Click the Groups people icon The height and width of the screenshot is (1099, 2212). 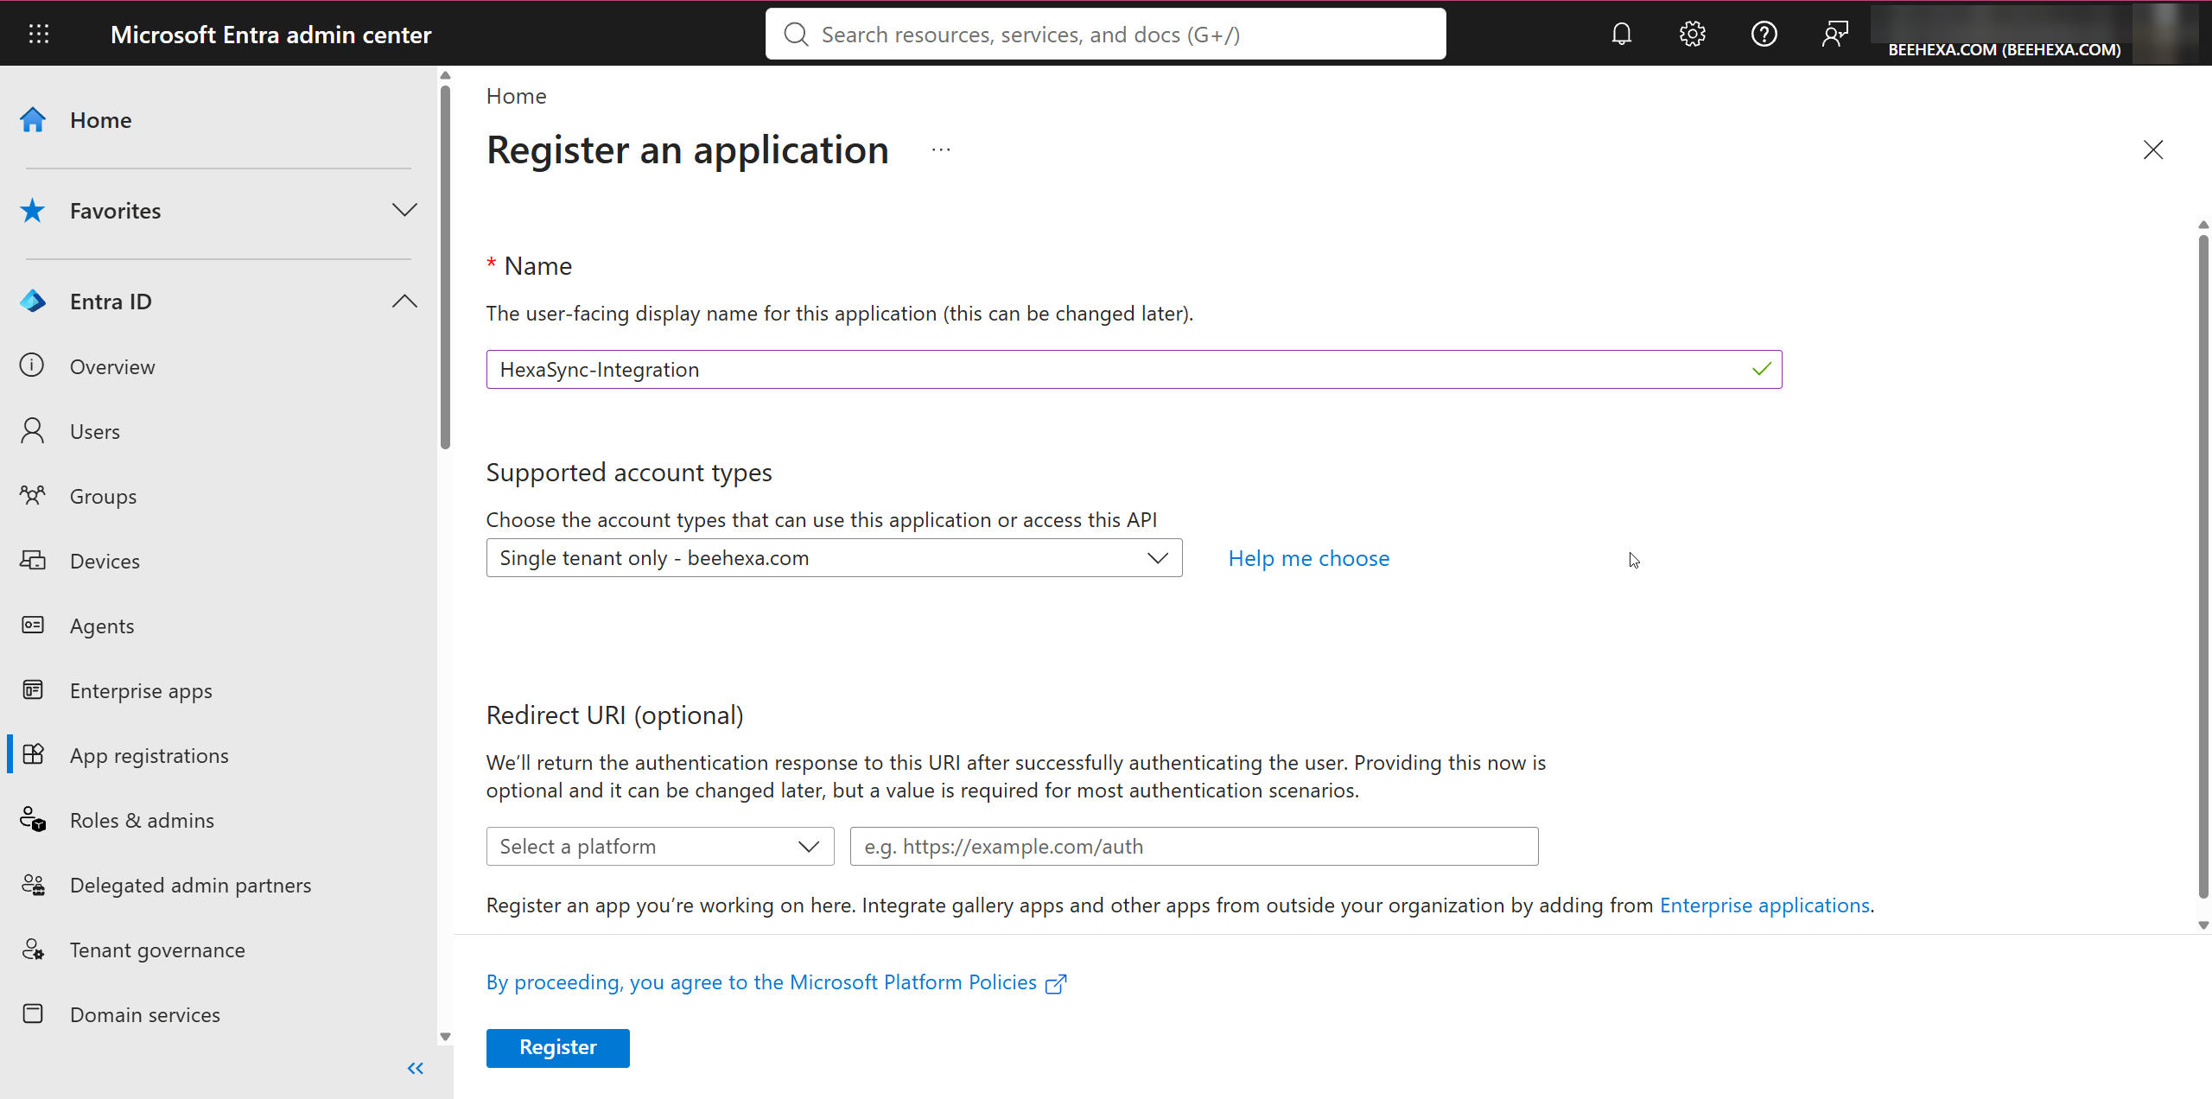32,495
